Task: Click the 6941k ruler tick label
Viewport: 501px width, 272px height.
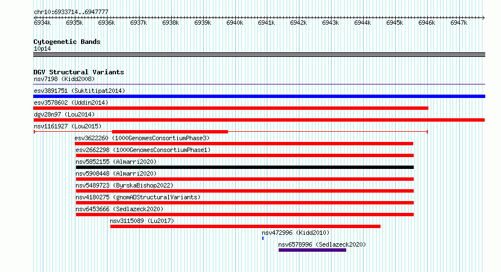Action: coord(266,23)
